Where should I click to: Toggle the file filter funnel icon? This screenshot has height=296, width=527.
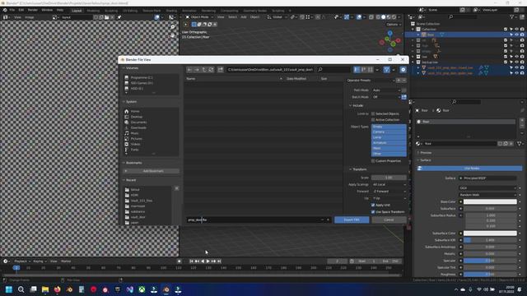tap(387, 69)
